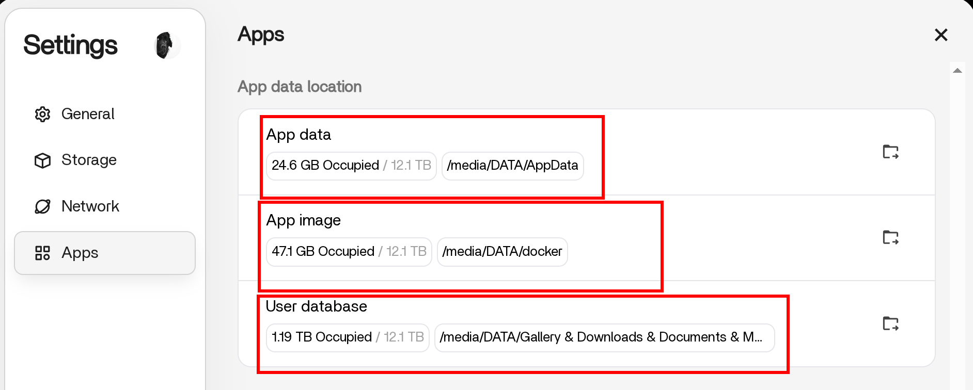Click the 47.1 GB Occupied badge
The height and width of the screenshot is (390, 973).
pyautogui.click(x=349, y=252)
